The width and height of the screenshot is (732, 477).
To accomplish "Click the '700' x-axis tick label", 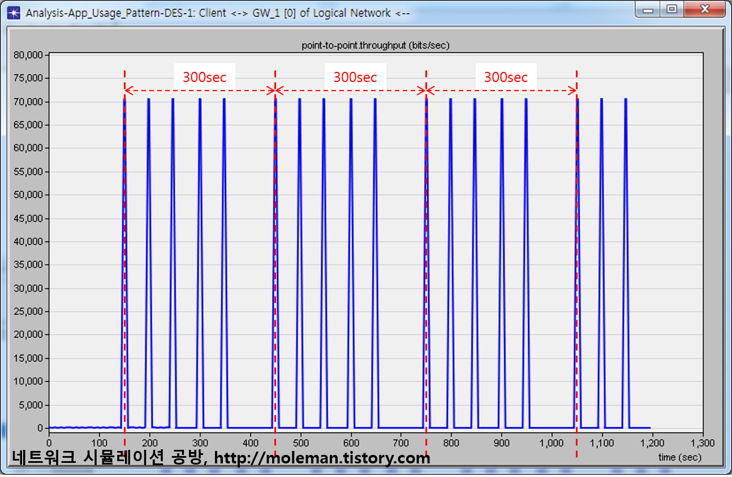I will click(x=401, y=443).
